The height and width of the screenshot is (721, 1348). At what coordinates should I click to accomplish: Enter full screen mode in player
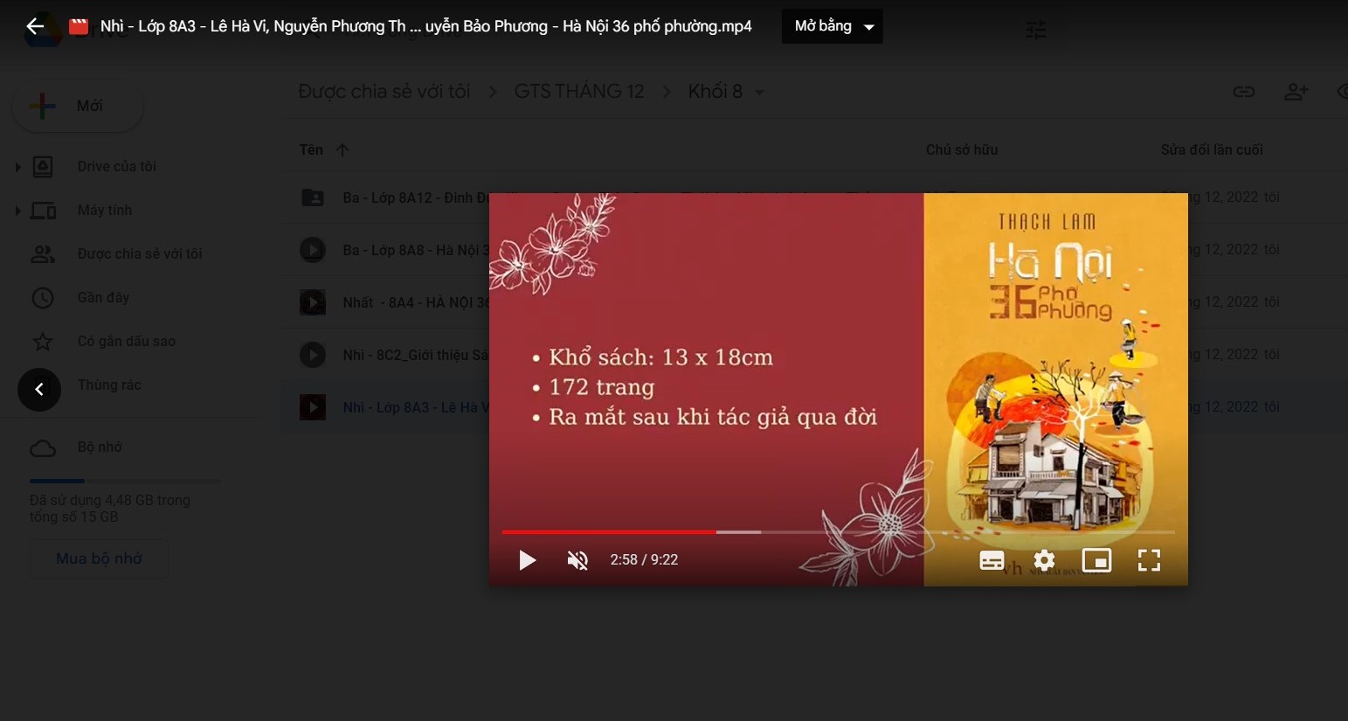coord(1149,560)
